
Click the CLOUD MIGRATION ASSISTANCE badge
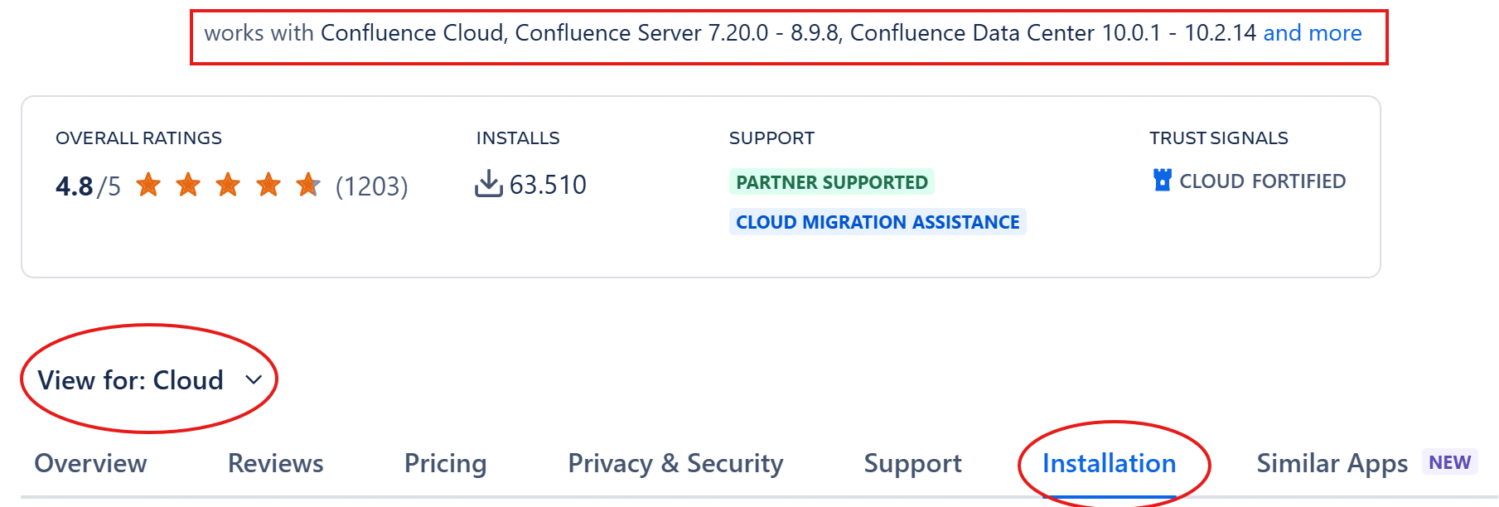878,222
